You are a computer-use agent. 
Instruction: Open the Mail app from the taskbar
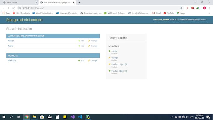[49, 117]
